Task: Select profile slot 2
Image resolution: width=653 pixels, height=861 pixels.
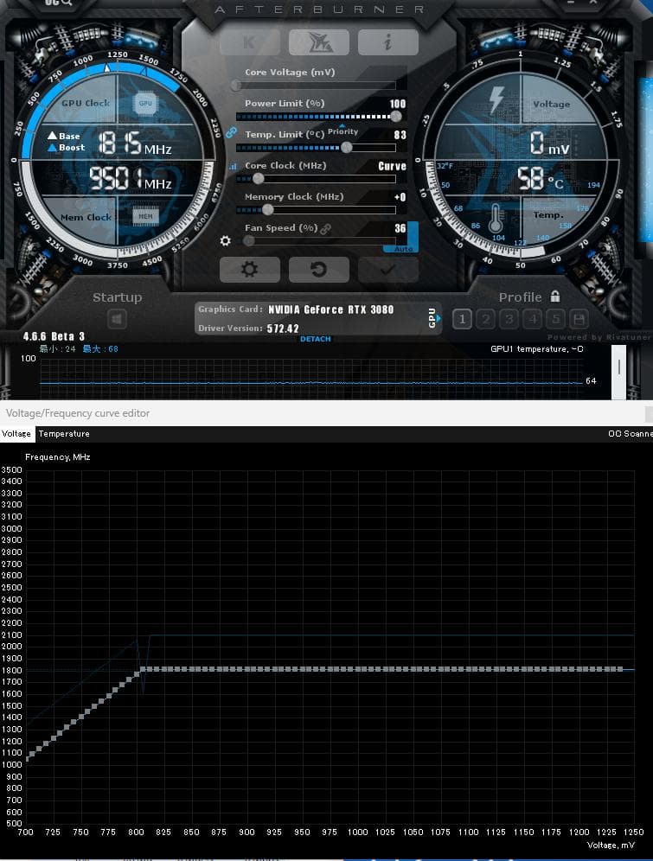Action: coord(485,319)
